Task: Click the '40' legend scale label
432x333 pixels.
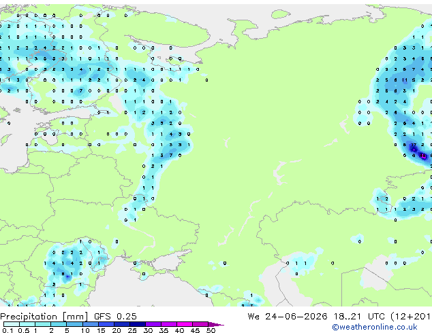Action: click(179, 330)
